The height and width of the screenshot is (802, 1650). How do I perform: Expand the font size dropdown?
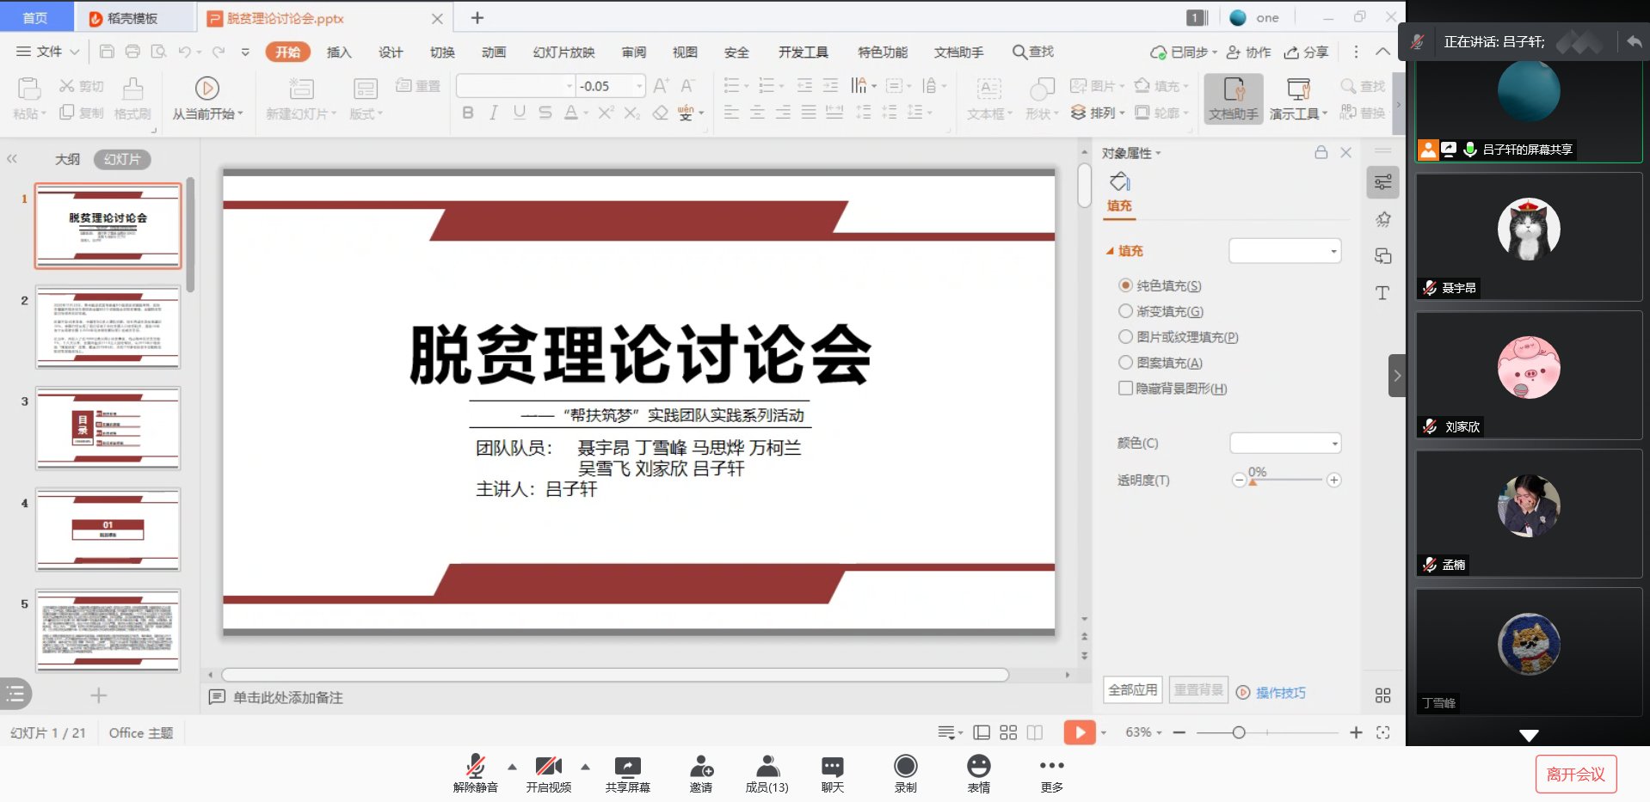coord(639,86)
